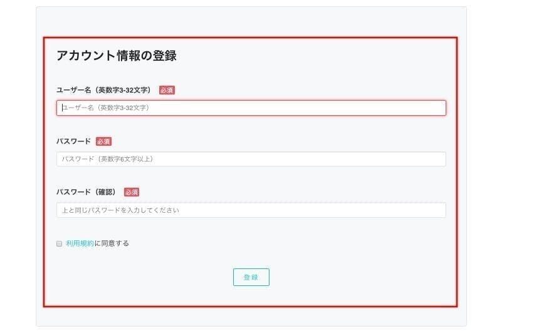Click the 必須 badge beside ユーザー名 label

[x=167, y=90]
